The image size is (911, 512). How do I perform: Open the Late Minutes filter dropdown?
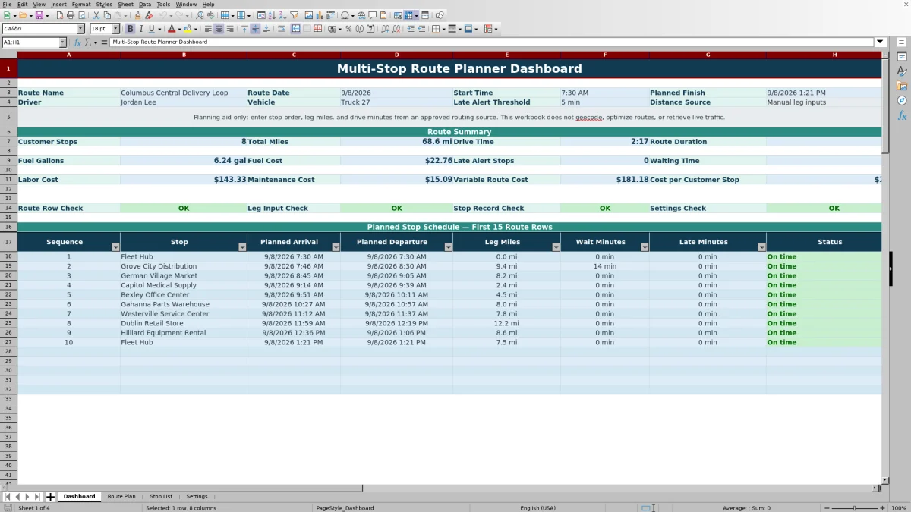(x=761, y=247)
